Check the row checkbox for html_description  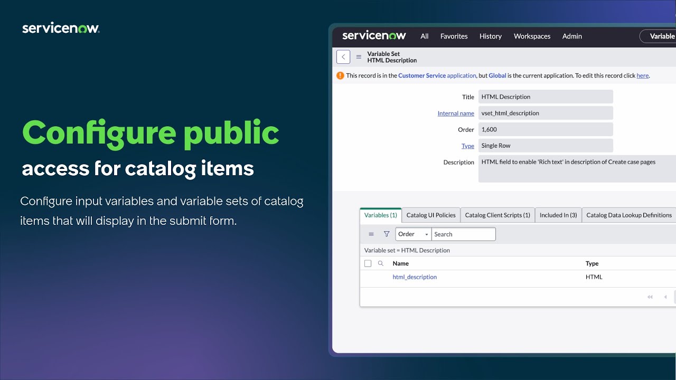pyautogui.click(x=368, y=277)
